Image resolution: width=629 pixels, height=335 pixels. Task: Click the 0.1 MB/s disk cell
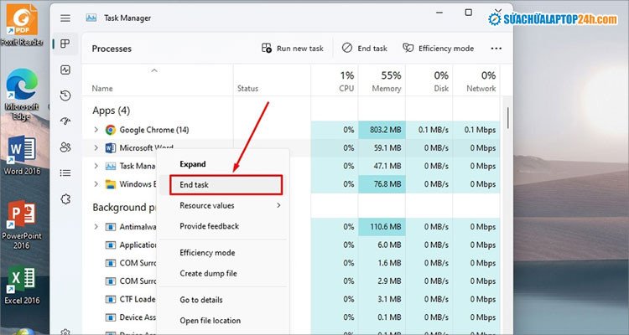pos(429,130)
